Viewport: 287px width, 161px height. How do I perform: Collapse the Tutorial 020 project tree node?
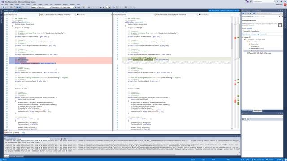pyautogui.click(x=244, y=40)
